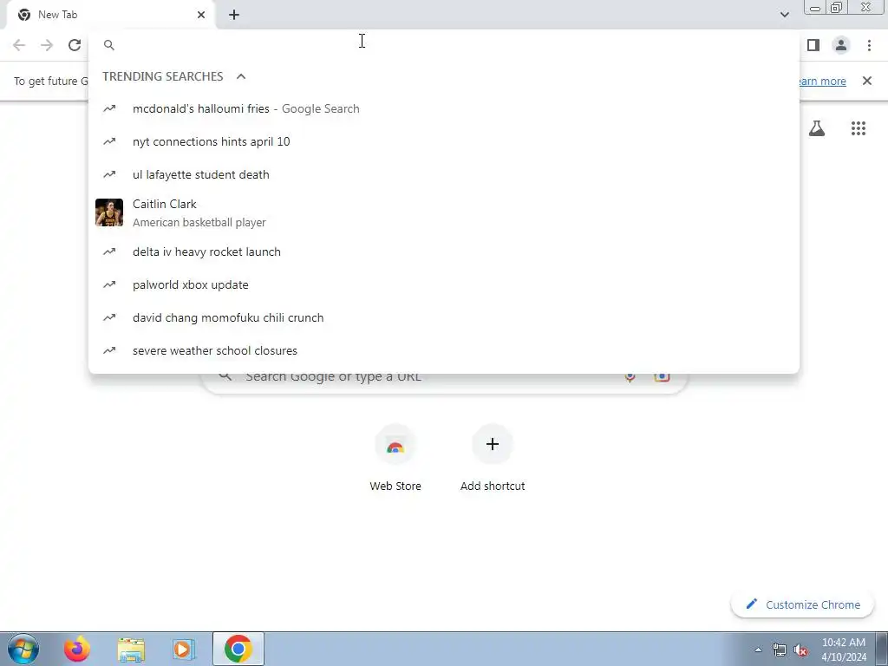Screen dimensions: 888x666
Task: Dismiss the info bar with the X
Action: pos(867,81)
